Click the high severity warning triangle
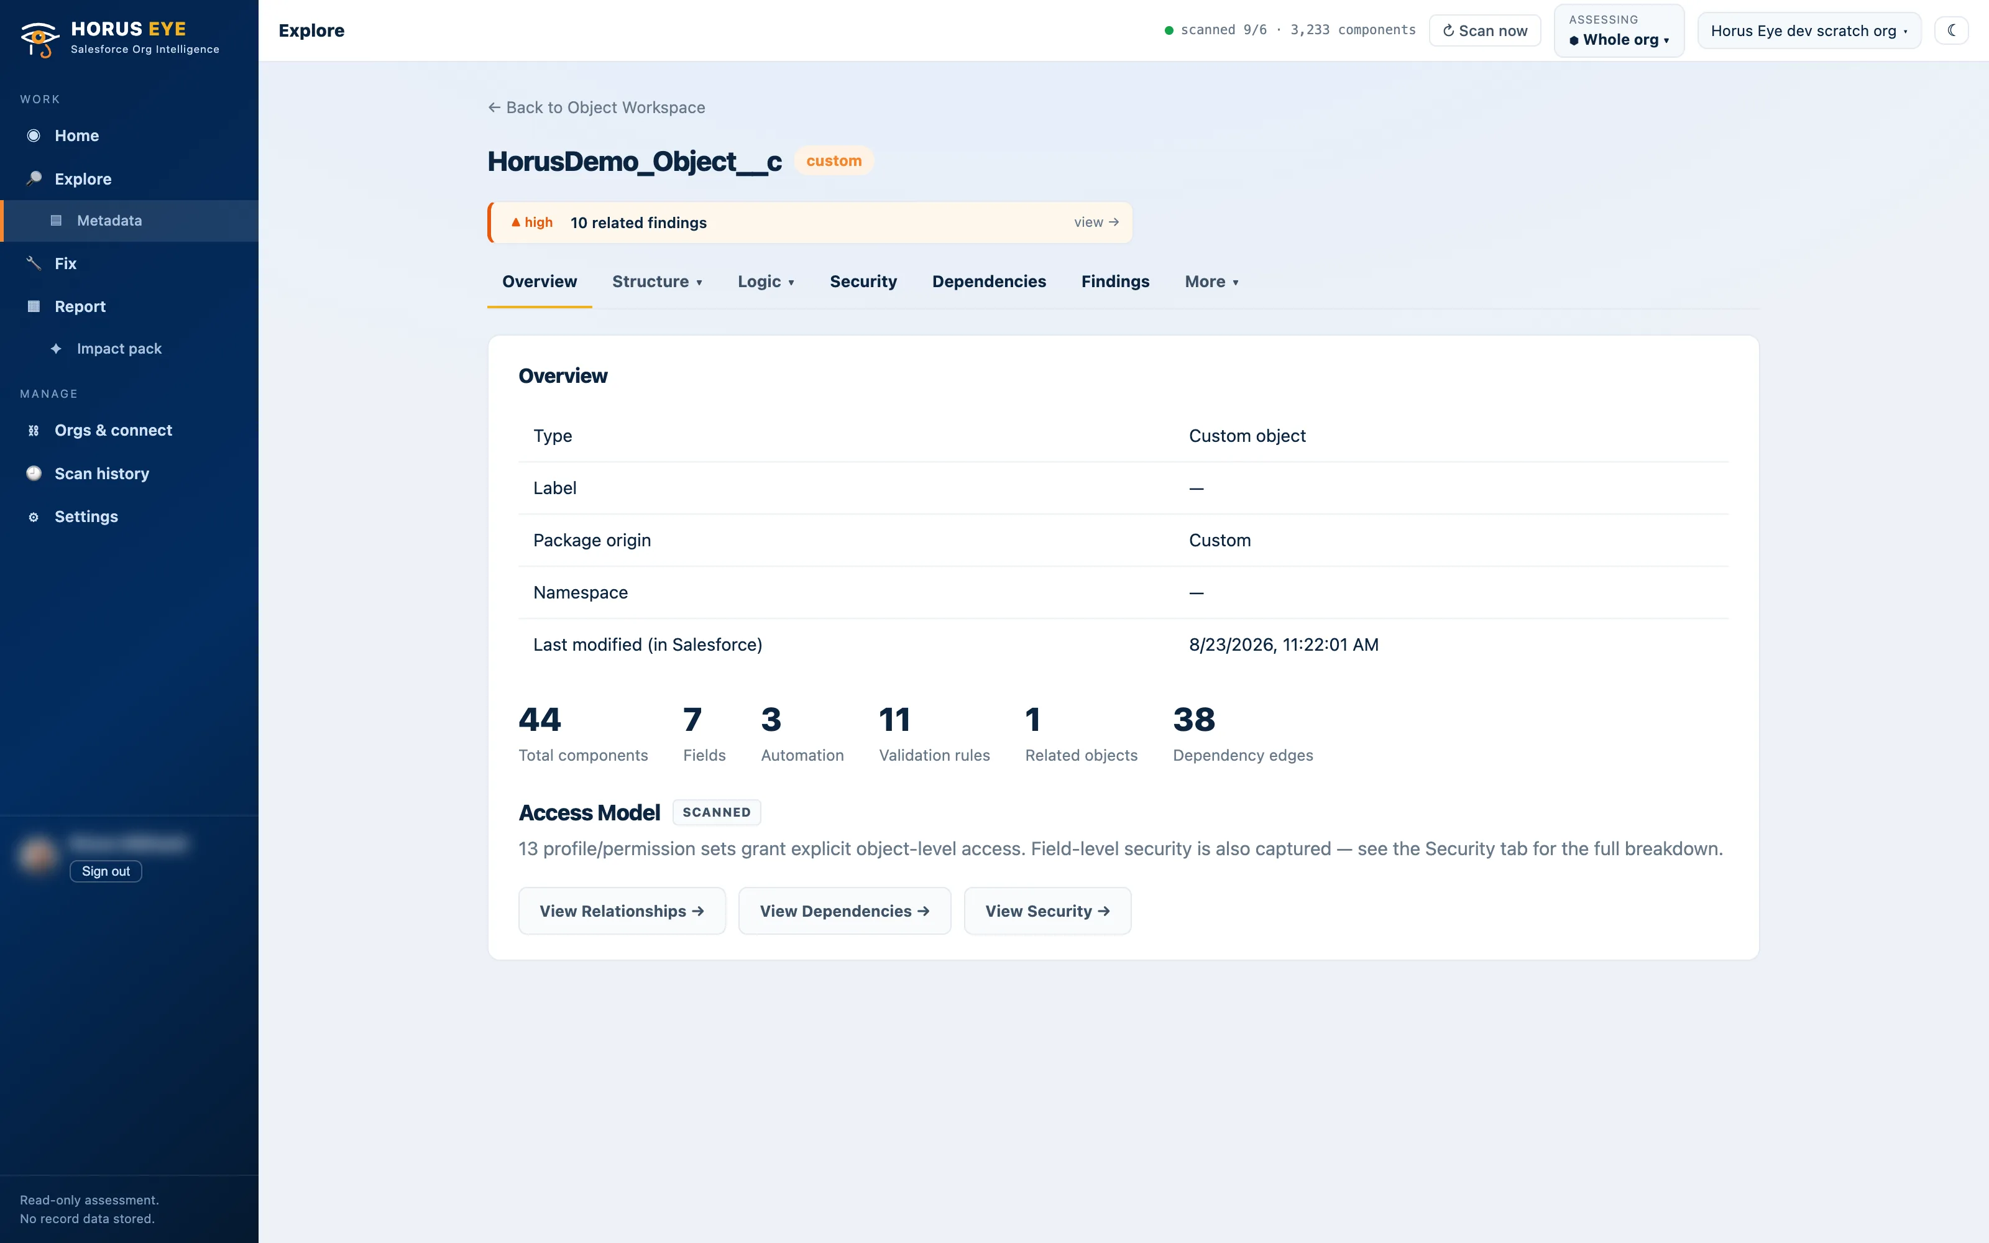The image size is (1989, 1243). coord(516,222)
